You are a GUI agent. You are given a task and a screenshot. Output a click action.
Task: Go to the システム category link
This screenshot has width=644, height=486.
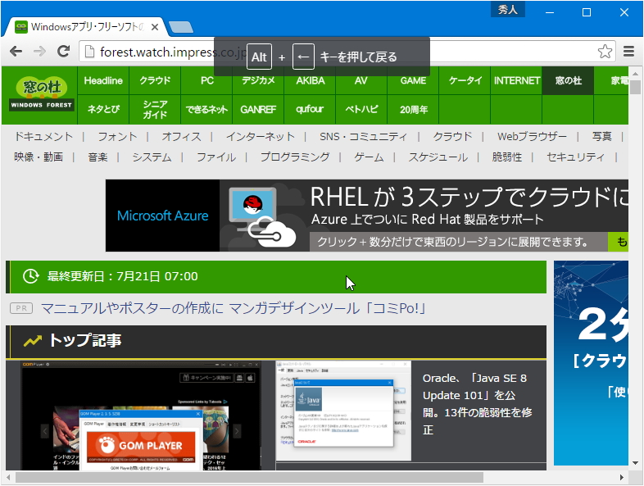click(152, 157)
